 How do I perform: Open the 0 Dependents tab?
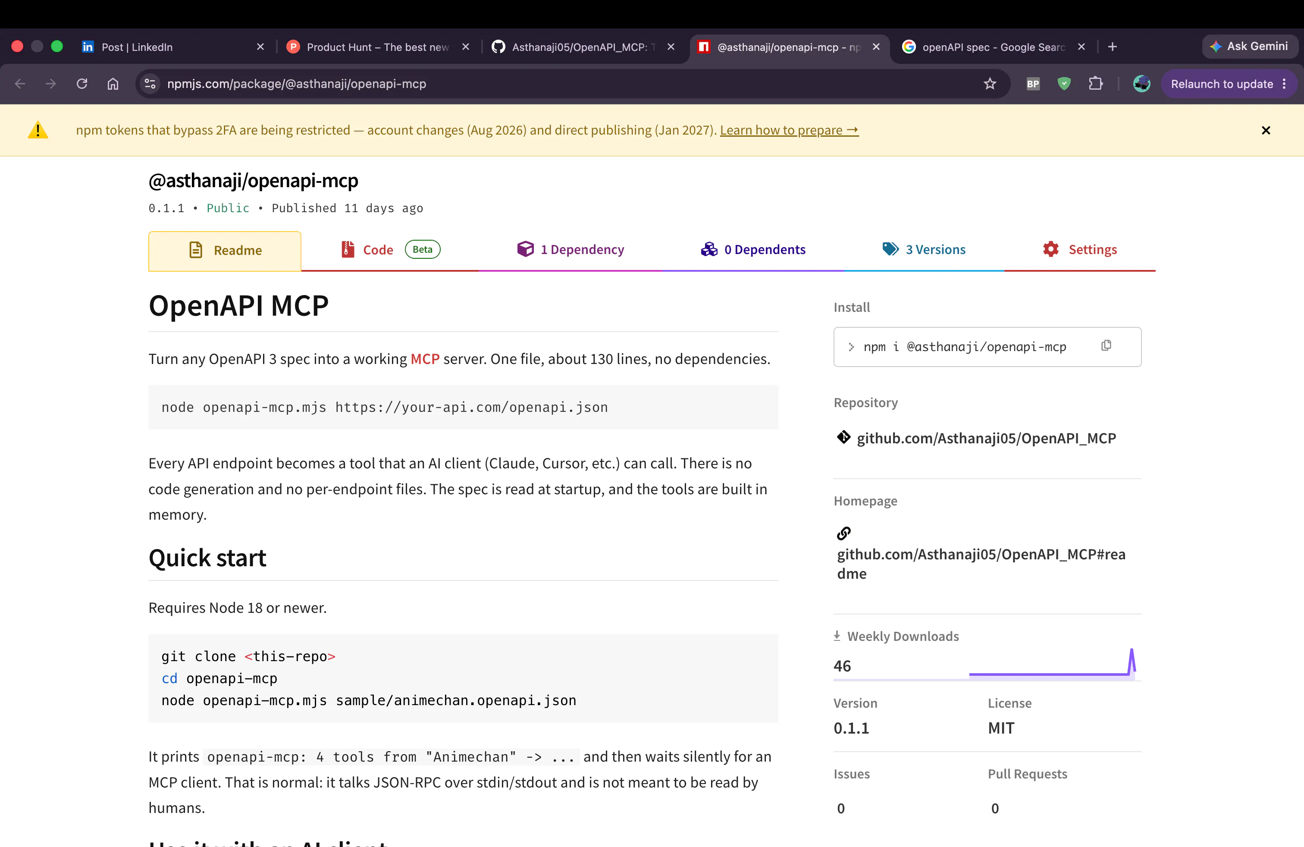(x=753, y=250)
